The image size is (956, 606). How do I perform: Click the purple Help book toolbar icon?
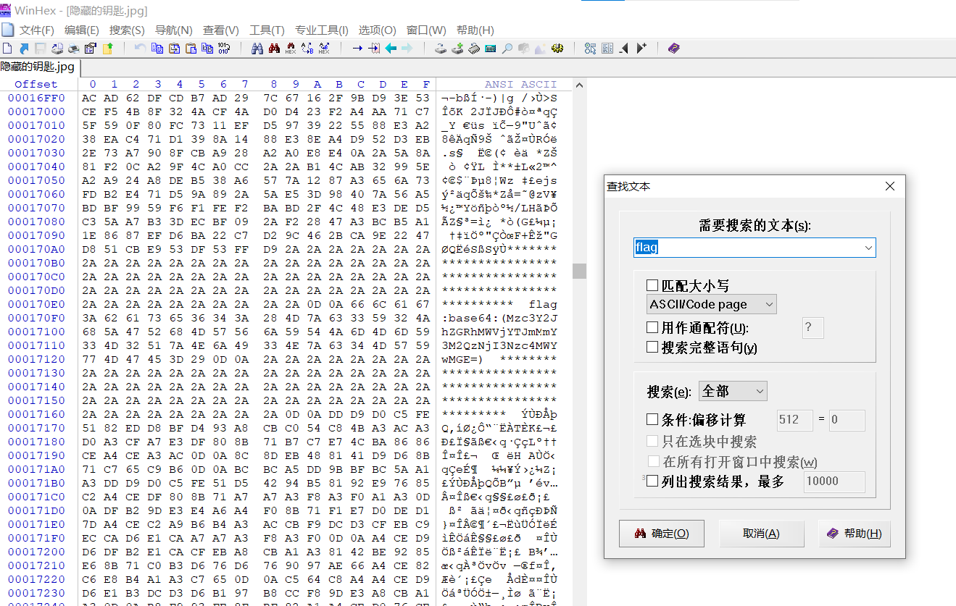674,49
